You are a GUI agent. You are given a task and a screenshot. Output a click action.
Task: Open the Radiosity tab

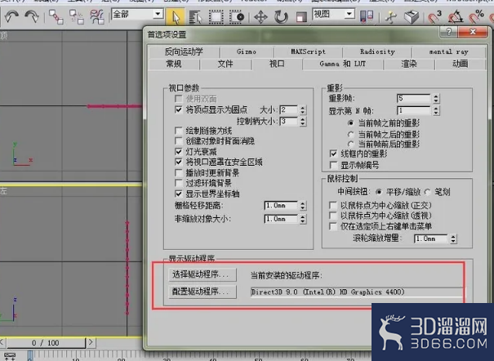[x=377, y=51]
